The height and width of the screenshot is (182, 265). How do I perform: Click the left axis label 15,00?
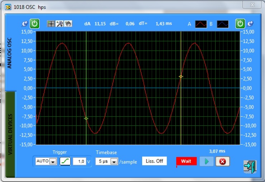[x=27, y=32]
